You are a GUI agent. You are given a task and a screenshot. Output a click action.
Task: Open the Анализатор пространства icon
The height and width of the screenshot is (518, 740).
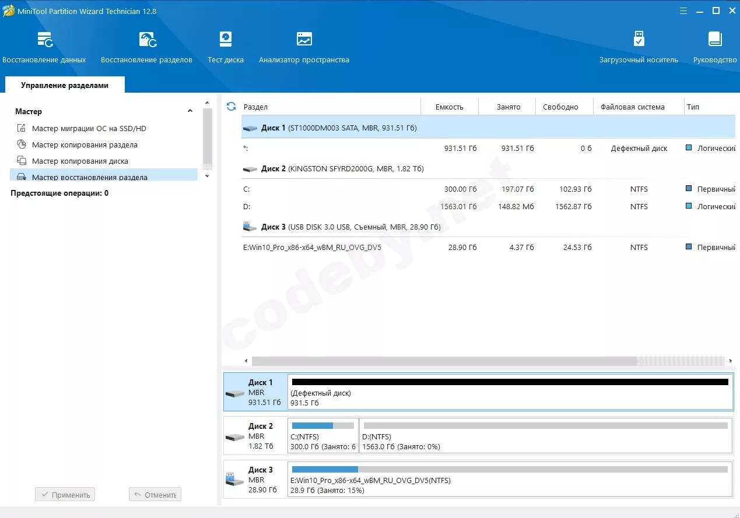304,40
